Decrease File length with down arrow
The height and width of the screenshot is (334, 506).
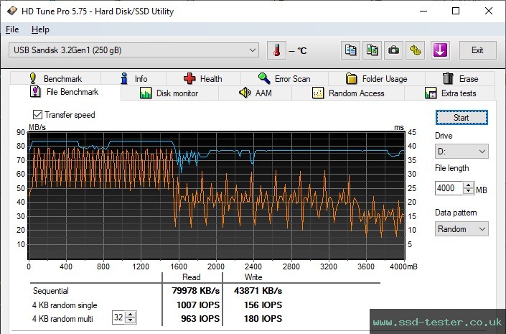pyautogui.click(x=469, y=191)
